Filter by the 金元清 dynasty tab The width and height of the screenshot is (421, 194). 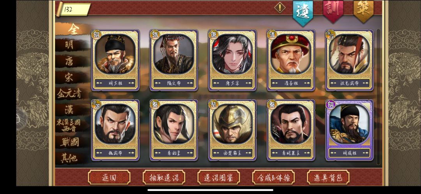tap(69, 93)
